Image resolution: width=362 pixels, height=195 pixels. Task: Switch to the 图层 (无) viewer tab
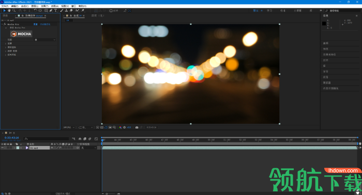pos(98,15)
